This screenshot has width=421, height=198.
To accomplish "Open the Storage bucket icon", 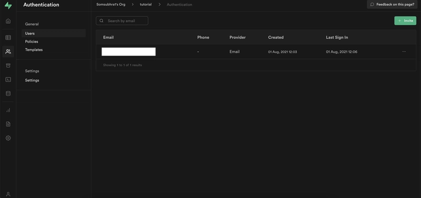I will [8, 66].
